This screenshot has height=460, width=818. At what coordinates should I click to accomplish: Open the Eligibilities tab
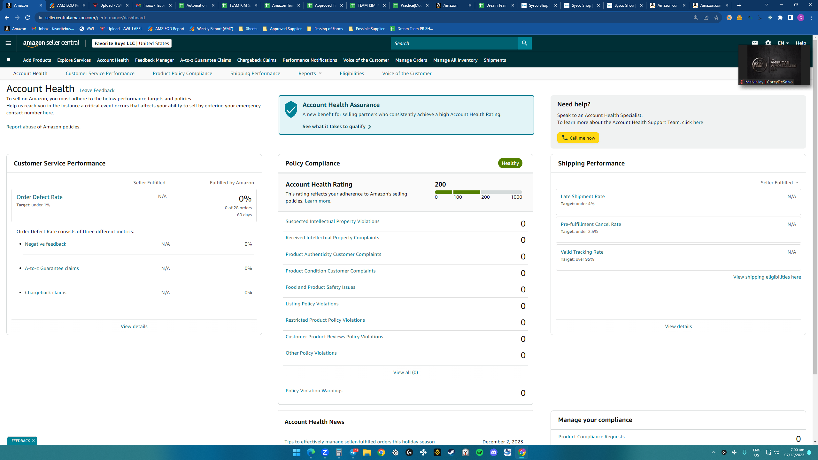352,73
